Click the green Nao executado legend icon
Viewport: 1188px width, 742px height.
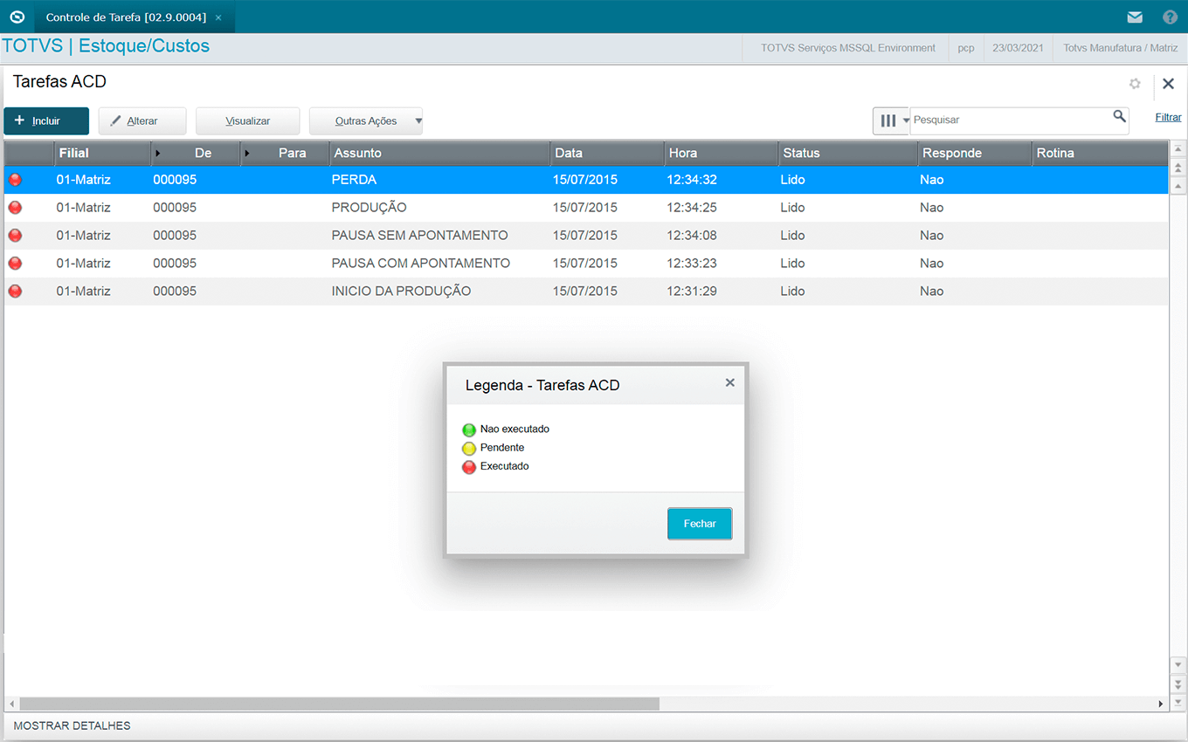(469, 429)
